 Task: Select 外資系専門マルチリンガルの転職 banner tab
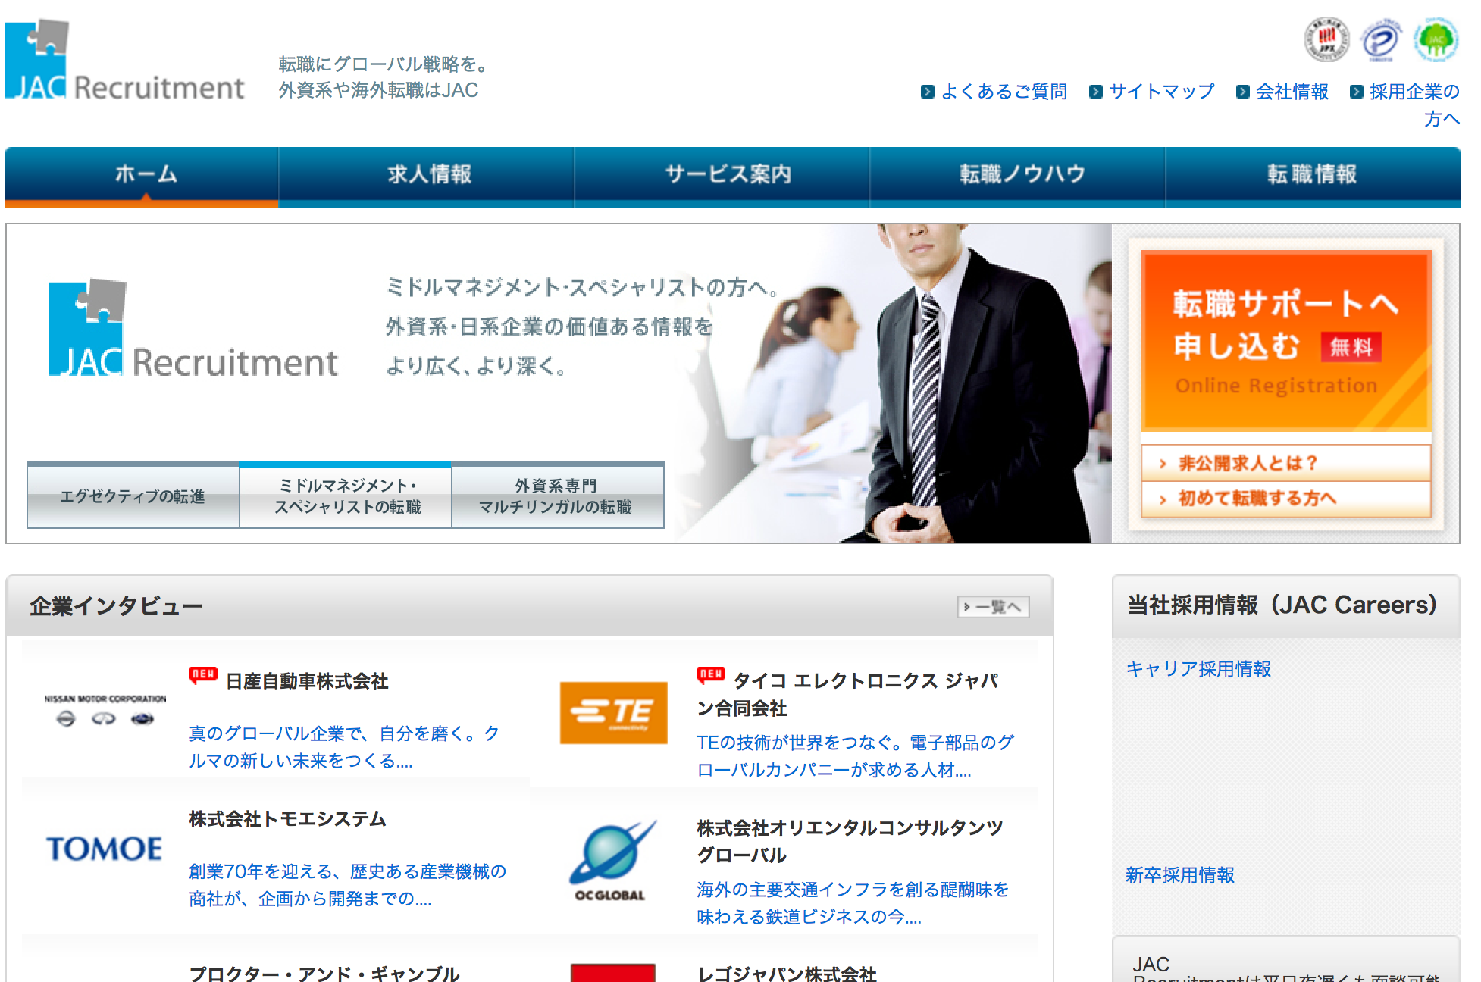tap(556, 496)
